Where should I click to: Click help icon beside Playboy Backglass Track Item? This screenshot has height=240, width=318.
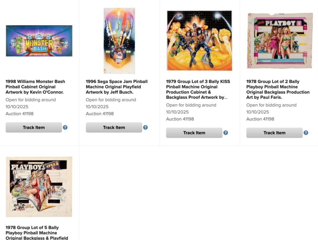coord(306,133)
